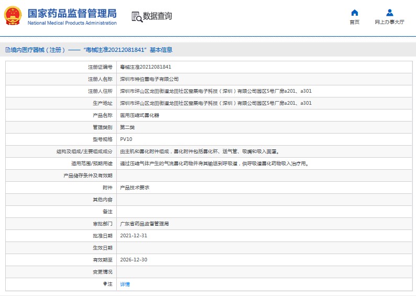Click the 首页 label
The image size is (416, 296).
click(x=355, y=22)
